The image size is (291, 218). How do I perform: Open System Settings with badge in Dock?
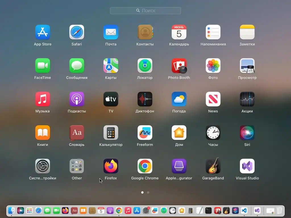(146, 211)
